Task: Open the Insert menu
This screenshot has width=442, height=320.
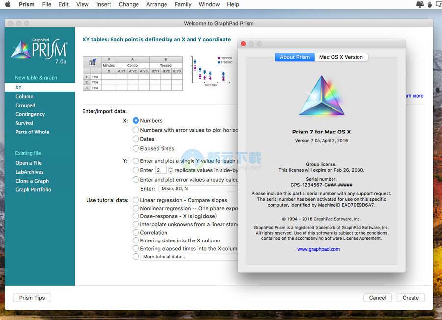Action: click(x=104, y=4)
